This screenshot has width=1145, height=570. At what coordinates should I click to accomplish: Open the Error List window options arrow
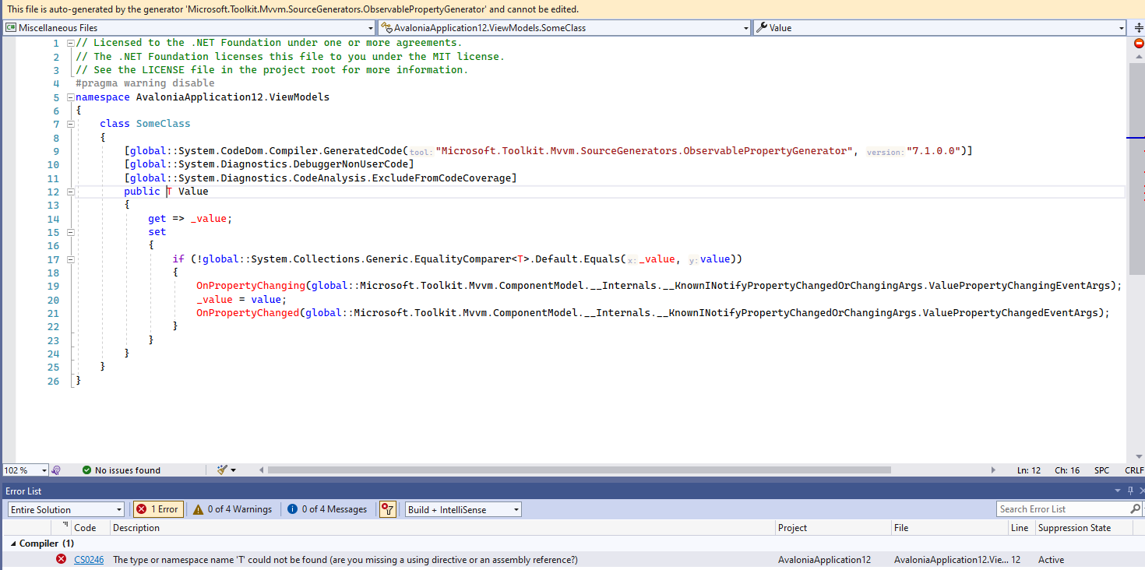1119,491
